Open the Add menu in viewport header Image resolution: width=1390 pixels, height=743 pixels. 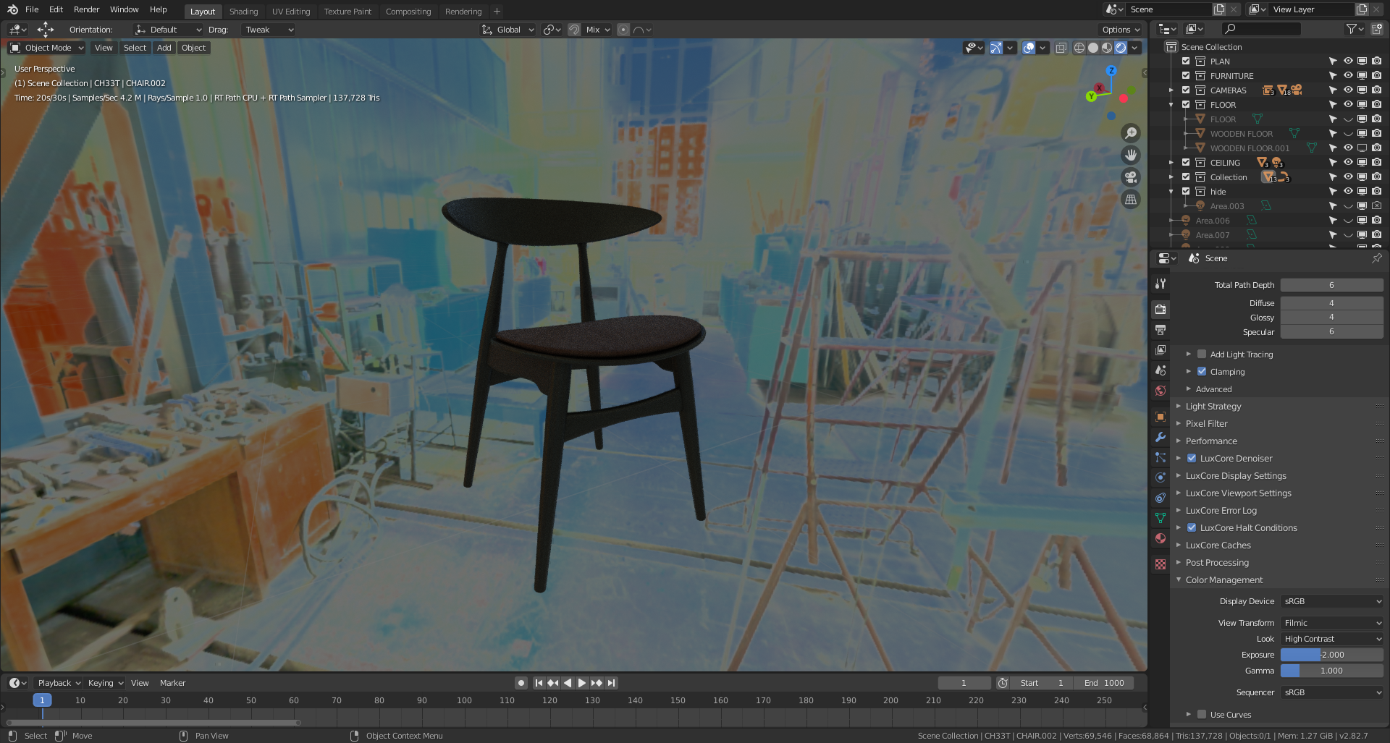pos(164,48)
